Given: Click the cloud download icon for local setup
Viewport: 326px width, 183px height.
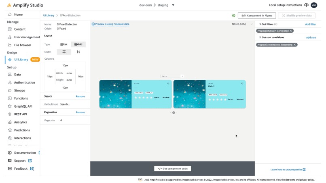Looking at the screenshot, I should [306, 5].
